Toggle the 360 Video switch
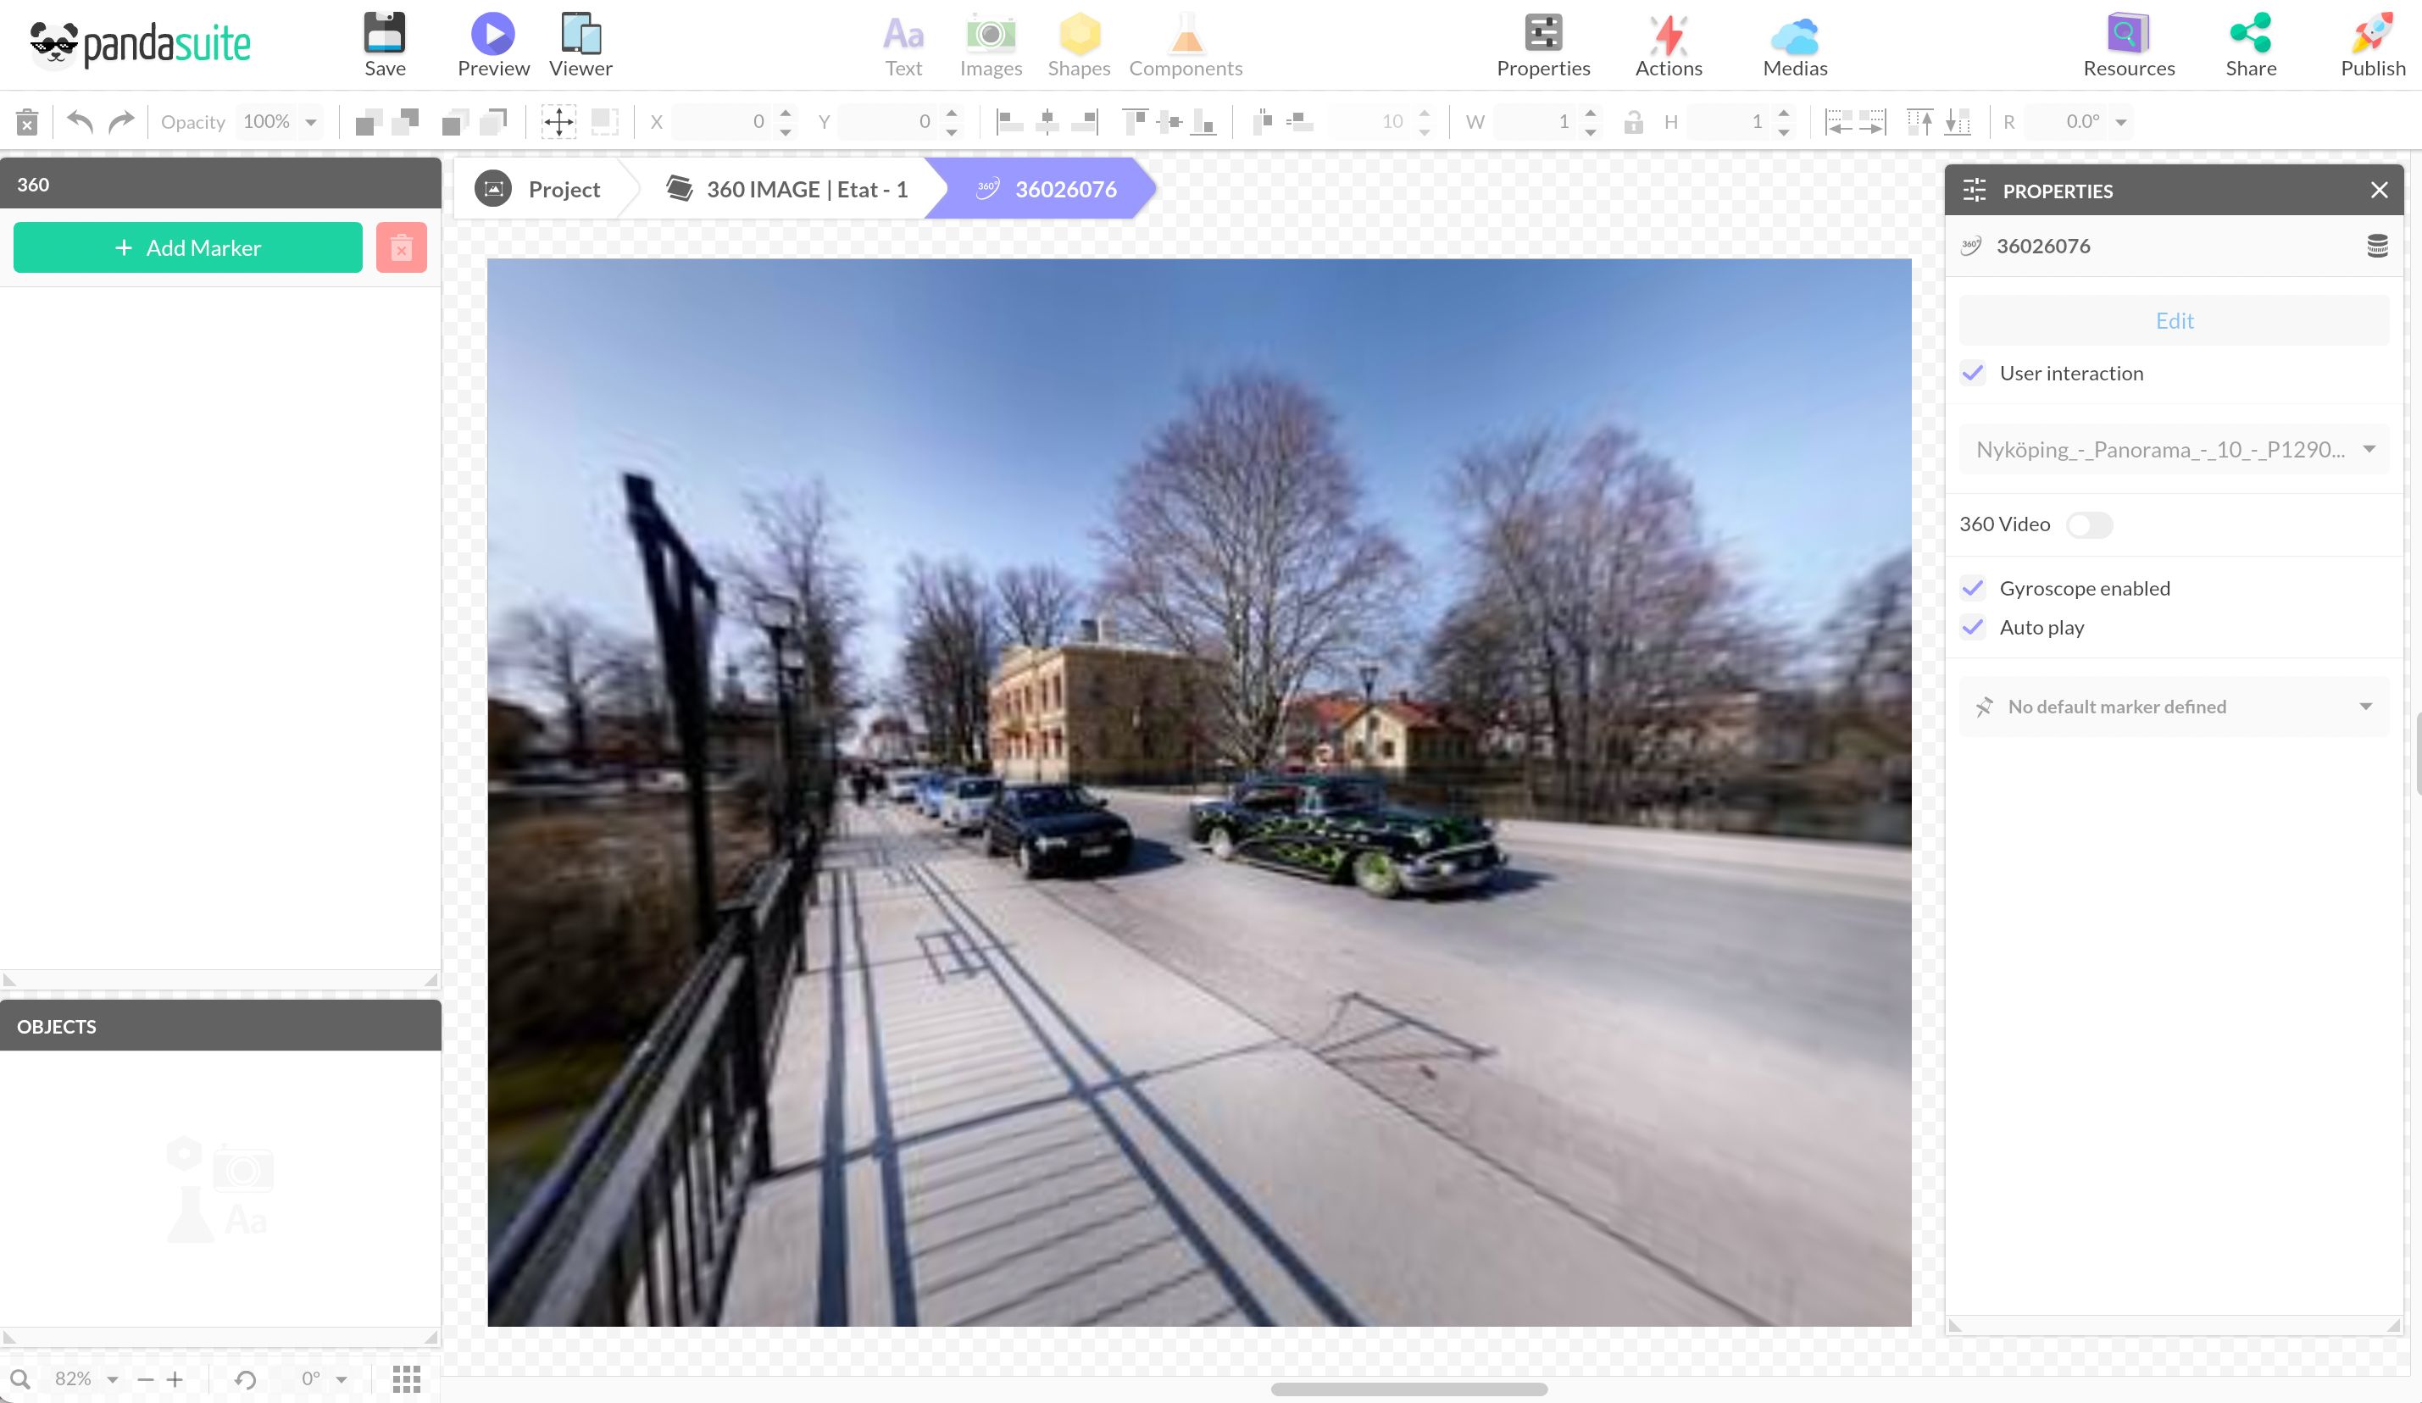Viewport: 2422px width, 1403px height. tap(2088, 524)
